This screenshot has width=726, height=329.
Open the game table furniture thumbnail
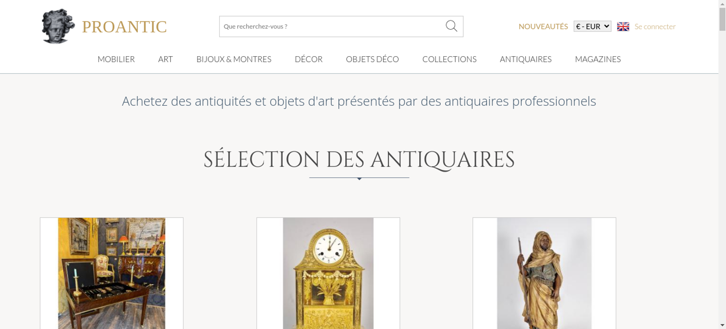[111, 273]
